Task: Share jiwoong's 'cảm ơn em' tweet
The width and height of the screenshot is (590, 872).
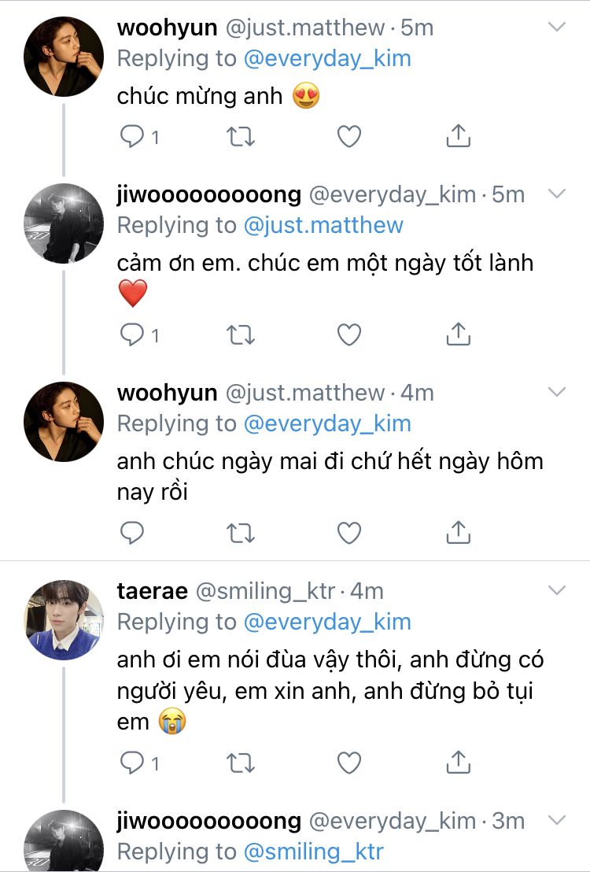Action: [x=458, y=335]
